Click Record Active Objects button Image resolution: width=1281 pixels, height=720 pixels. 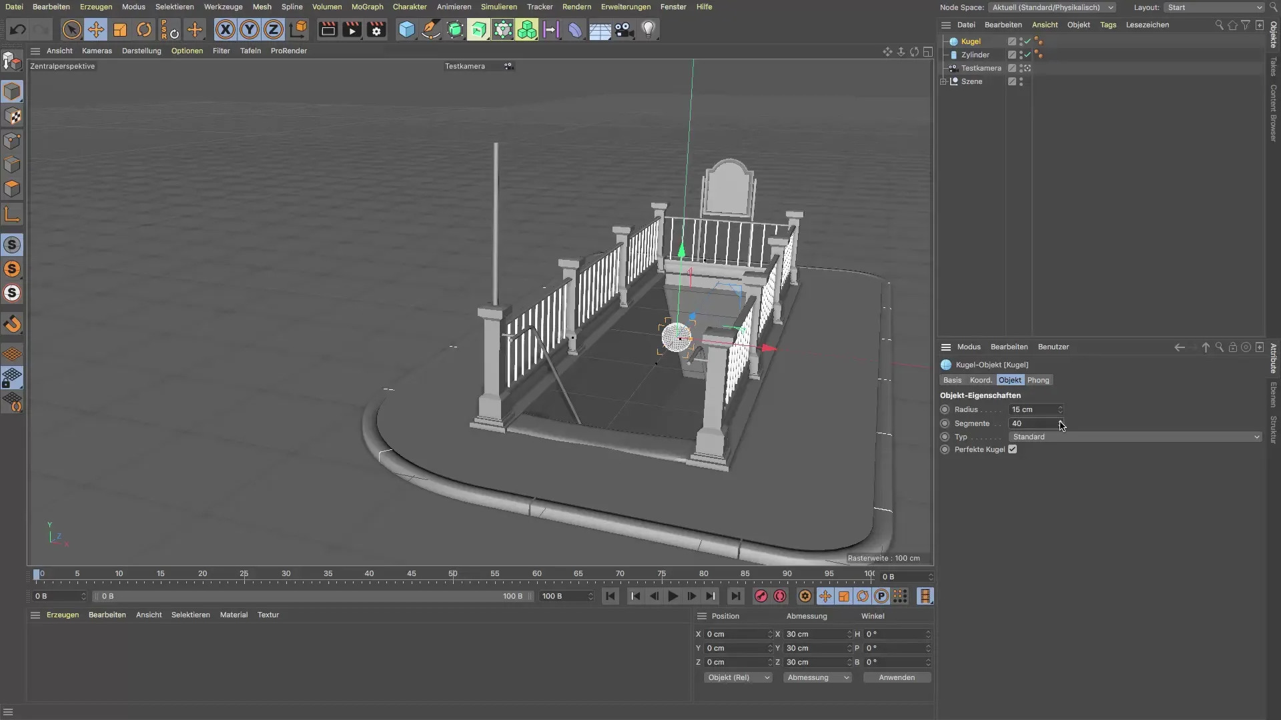761,596
